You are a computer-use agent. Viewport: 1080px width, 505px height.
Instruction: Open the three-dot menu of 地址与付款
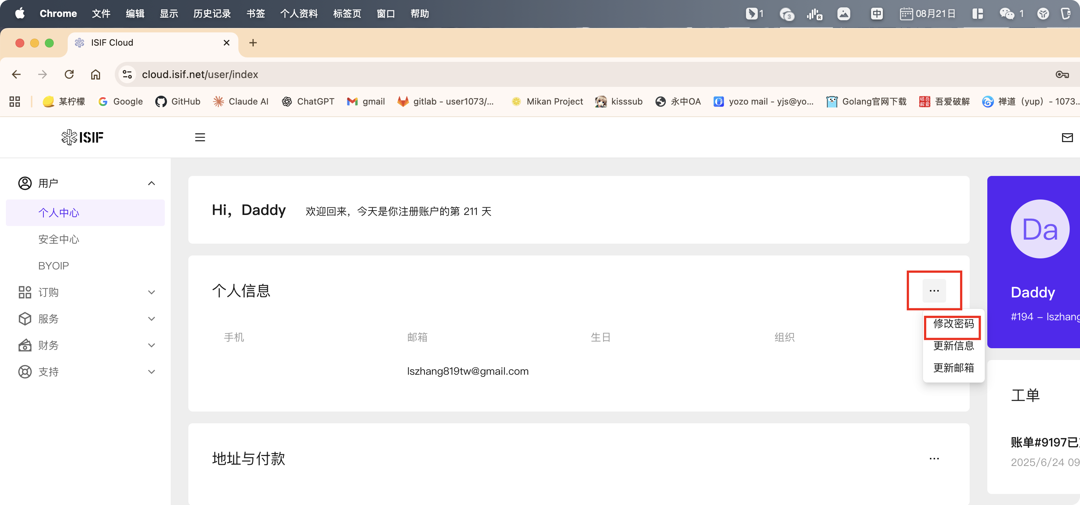(934, 459)
